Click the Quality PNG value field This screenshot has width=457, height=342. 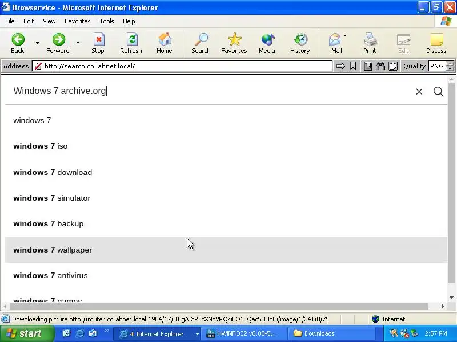point(438,66)
